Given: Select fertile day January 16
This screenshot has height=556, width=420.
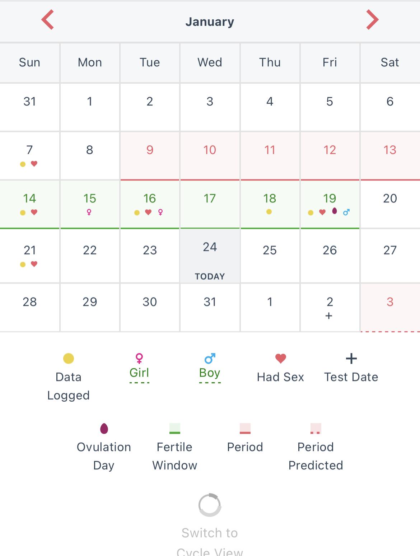Looking at the screenshot, I should [150, 204].
